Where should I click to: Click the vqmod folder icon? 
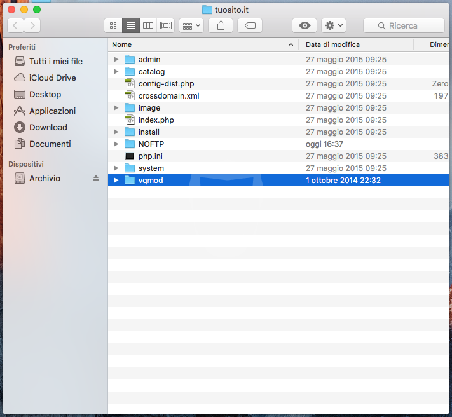tap(130, 181)
